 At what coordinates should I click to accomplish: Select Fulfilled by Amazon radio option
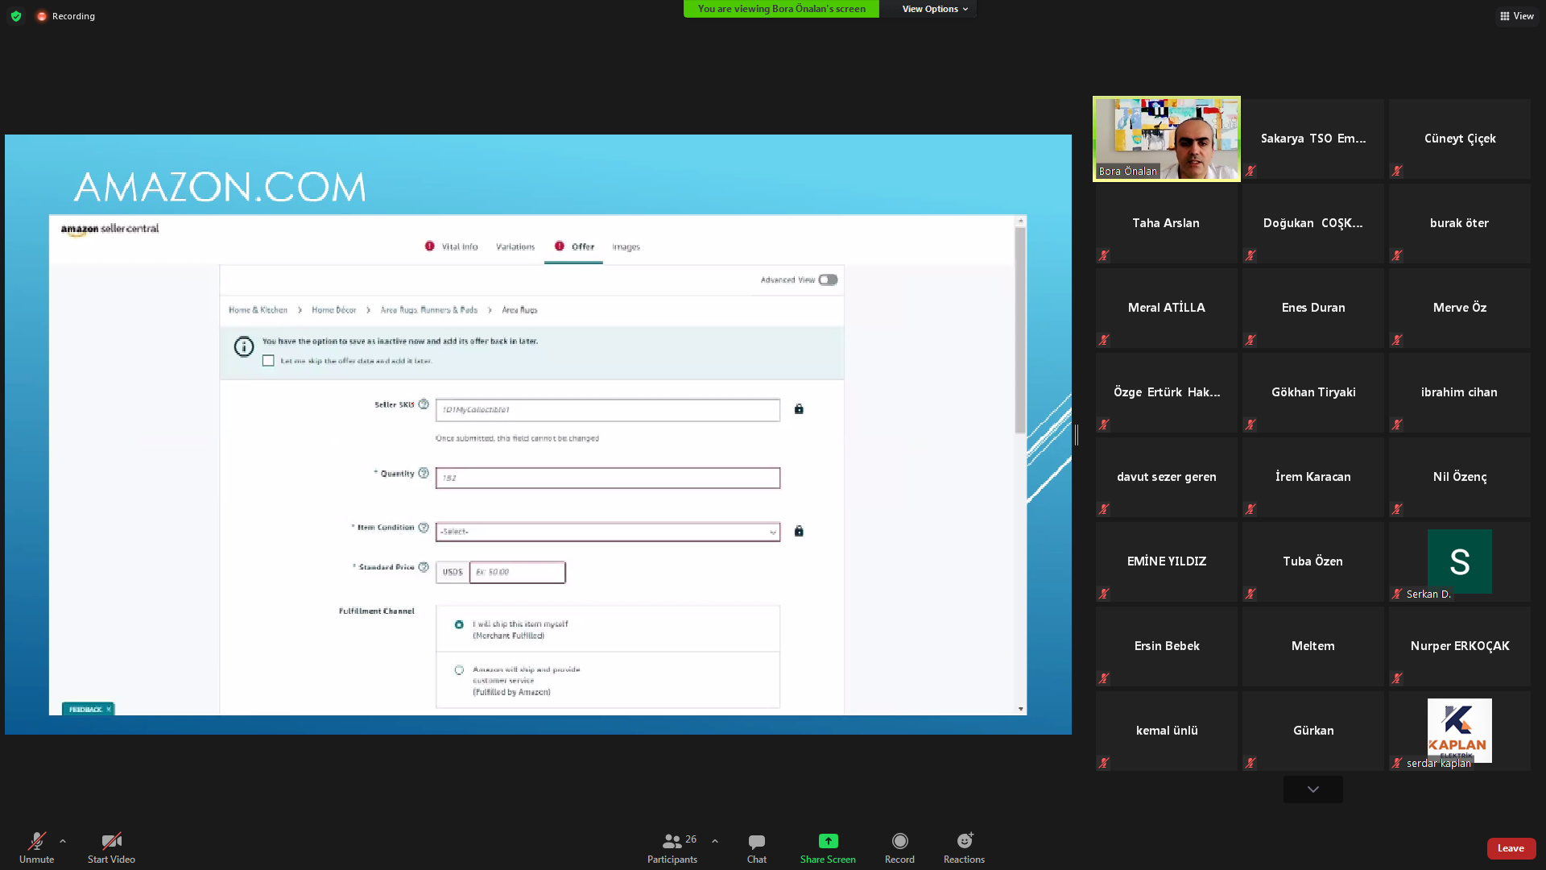pos(459,669)
